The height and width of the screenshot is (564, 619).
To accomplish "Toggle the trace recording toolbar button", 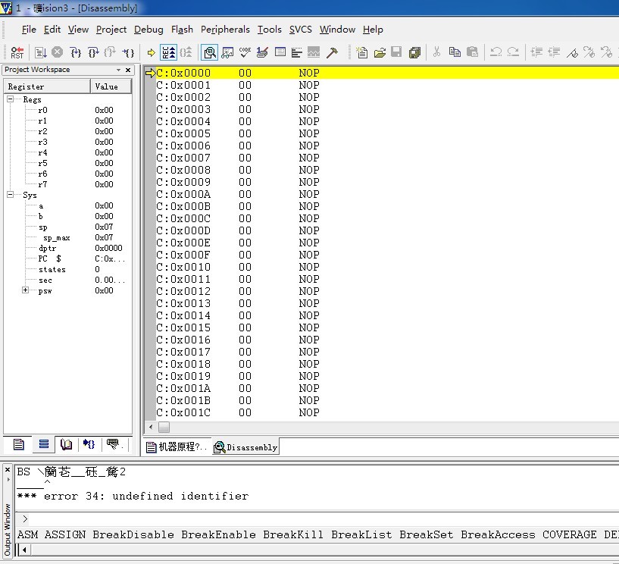I will pos(169,52).
